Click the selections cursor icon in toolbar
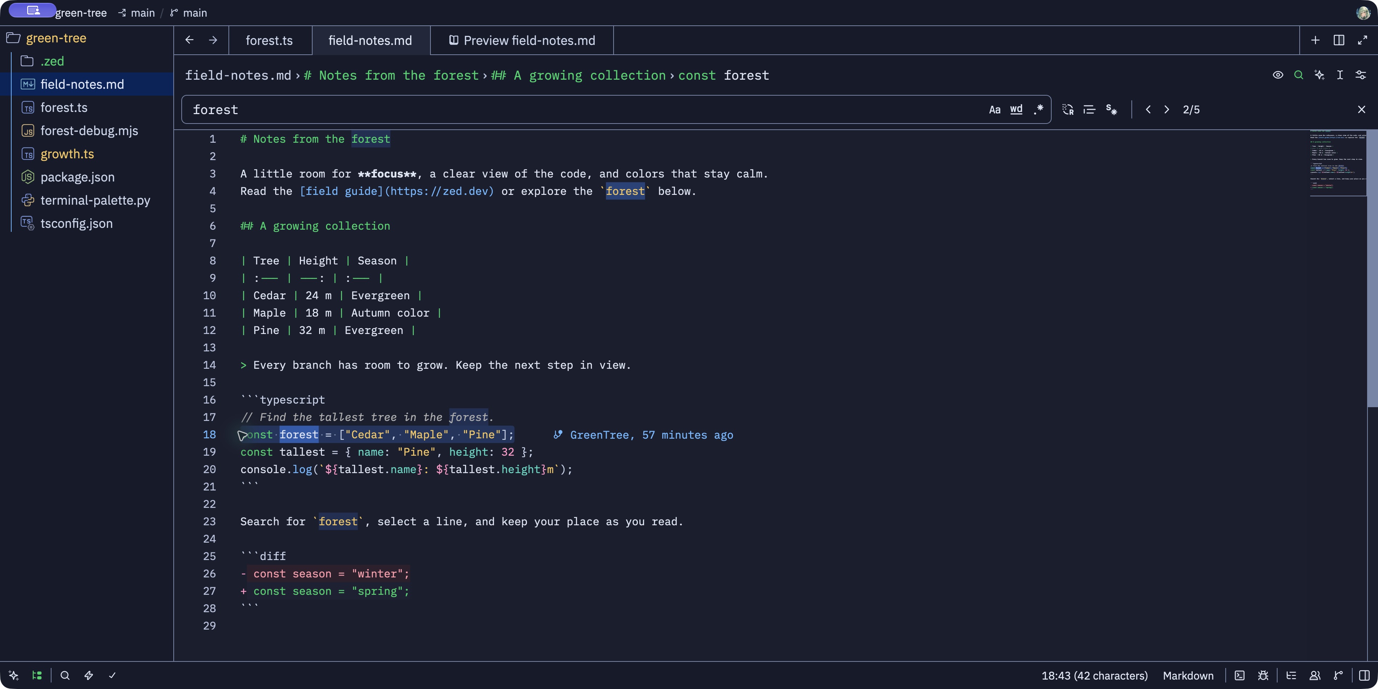 [1340, 75]
